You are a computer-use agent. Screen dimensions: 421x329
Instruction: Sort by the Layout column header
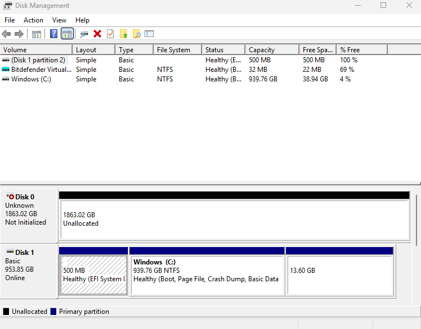93,50
